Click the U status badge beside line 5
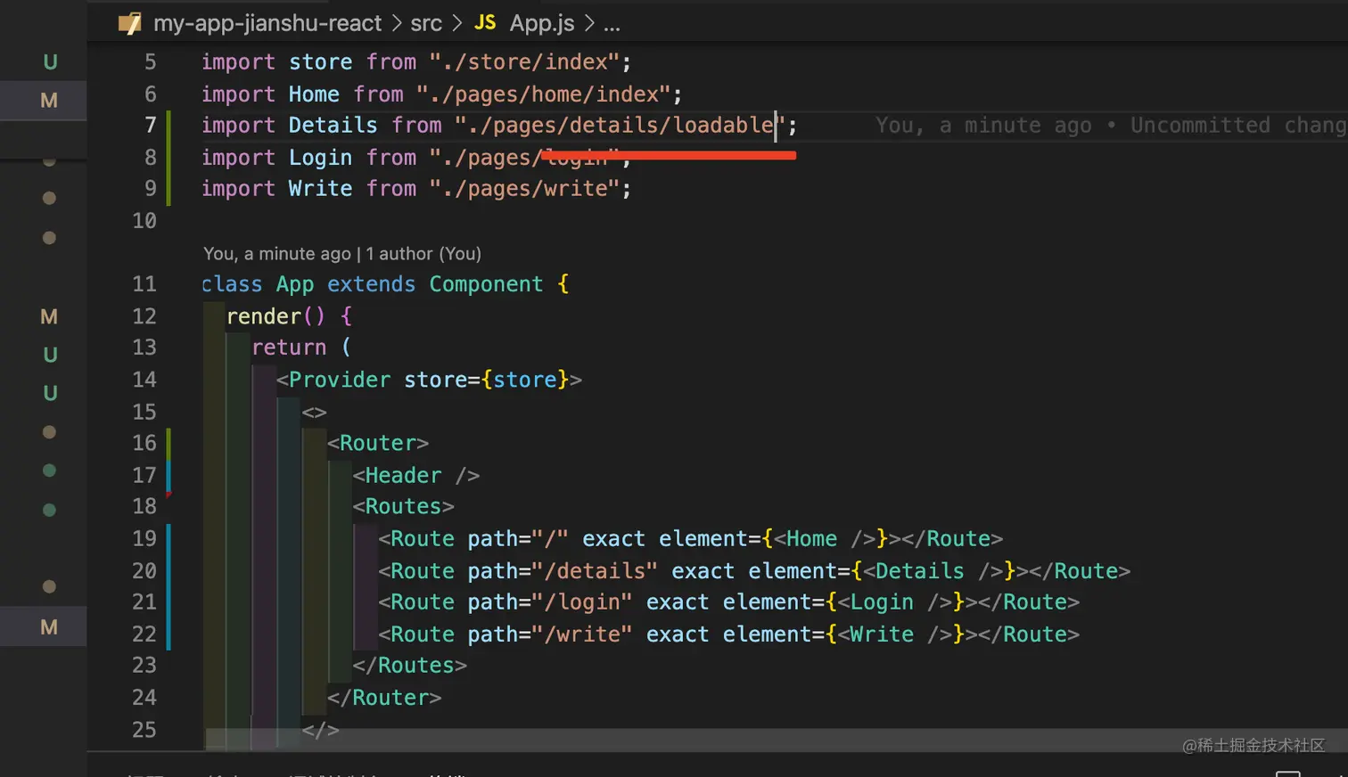Screen dimensions: 1348x777 tap(50, 61)
